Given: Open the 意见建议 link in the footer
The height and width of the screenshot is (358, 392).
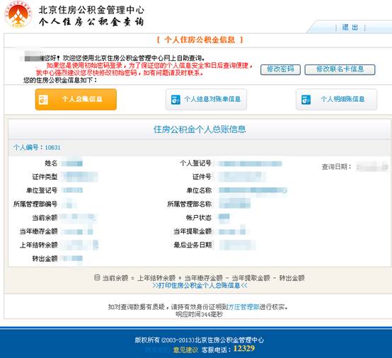Looking at the screenshot, I should coord(185,350).
